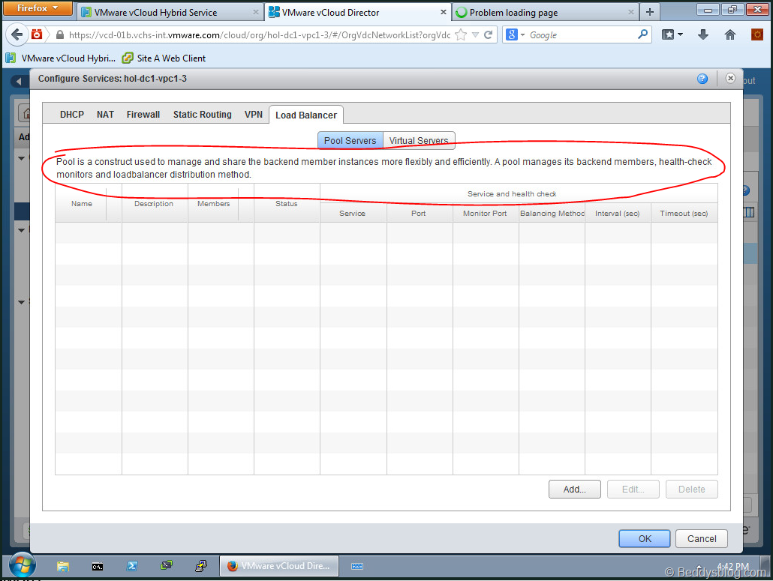This screenshot has width=773, height=581.
Task: Click the Description column header
Action: coord(155,203)
